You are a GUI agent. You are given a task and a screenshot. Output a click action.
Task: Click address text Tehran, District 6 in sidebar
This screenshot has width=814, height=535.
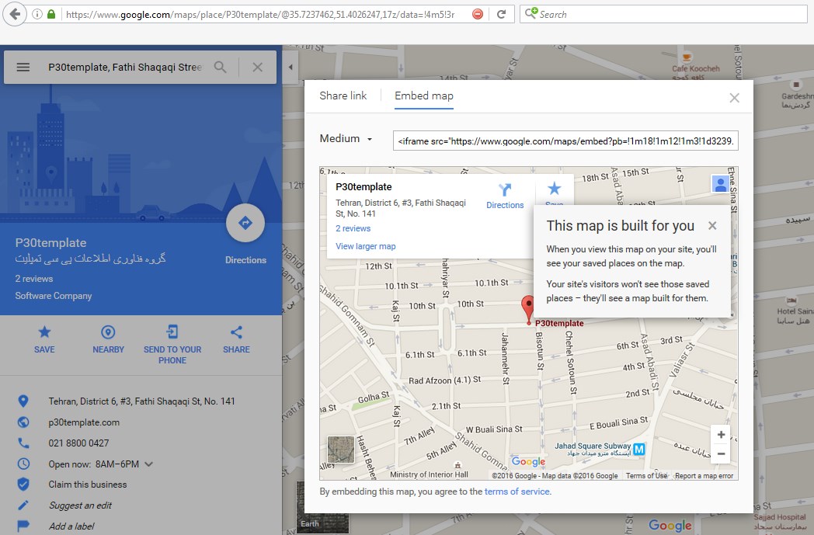click(x=141, y=401)
